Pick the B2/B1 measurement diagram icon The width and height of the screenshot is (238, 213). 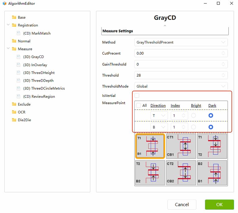[x=212, y=173]
